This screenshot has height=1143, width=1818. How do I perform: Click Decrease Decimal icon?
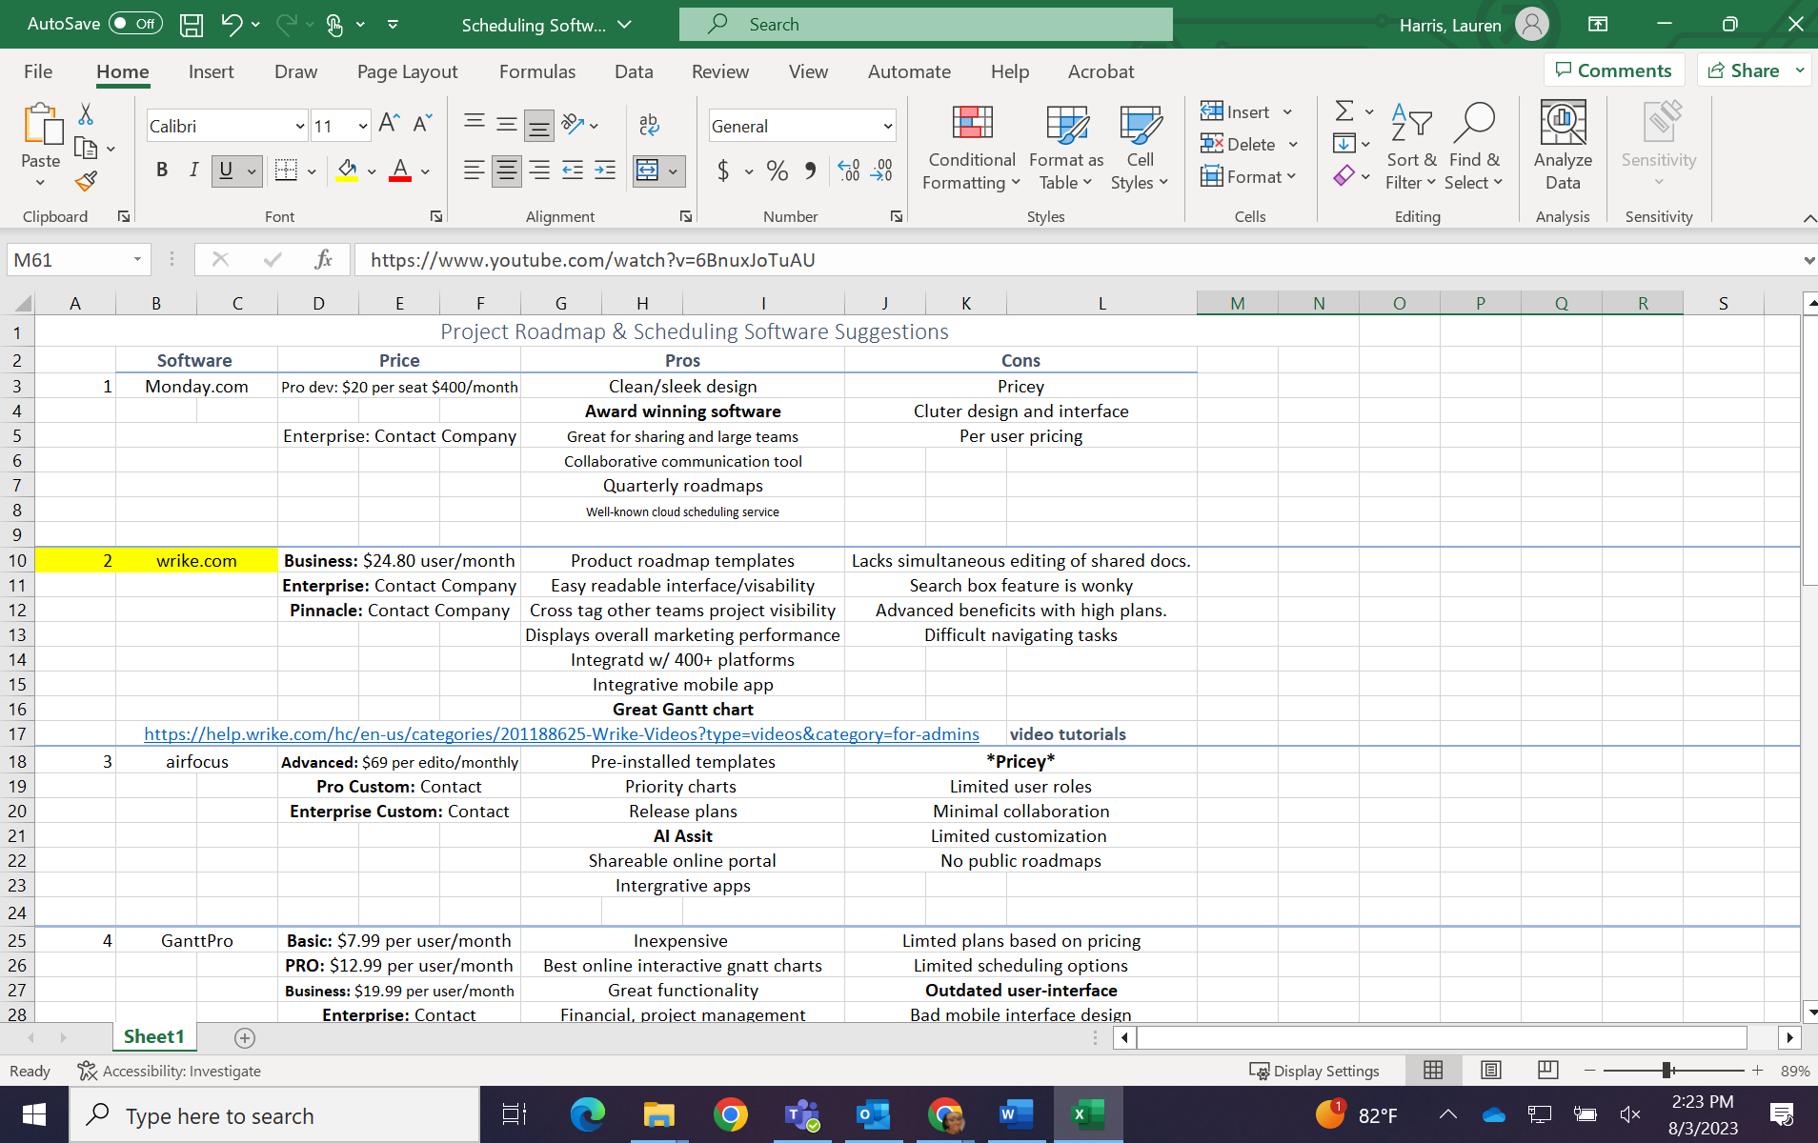coord(882,170)
